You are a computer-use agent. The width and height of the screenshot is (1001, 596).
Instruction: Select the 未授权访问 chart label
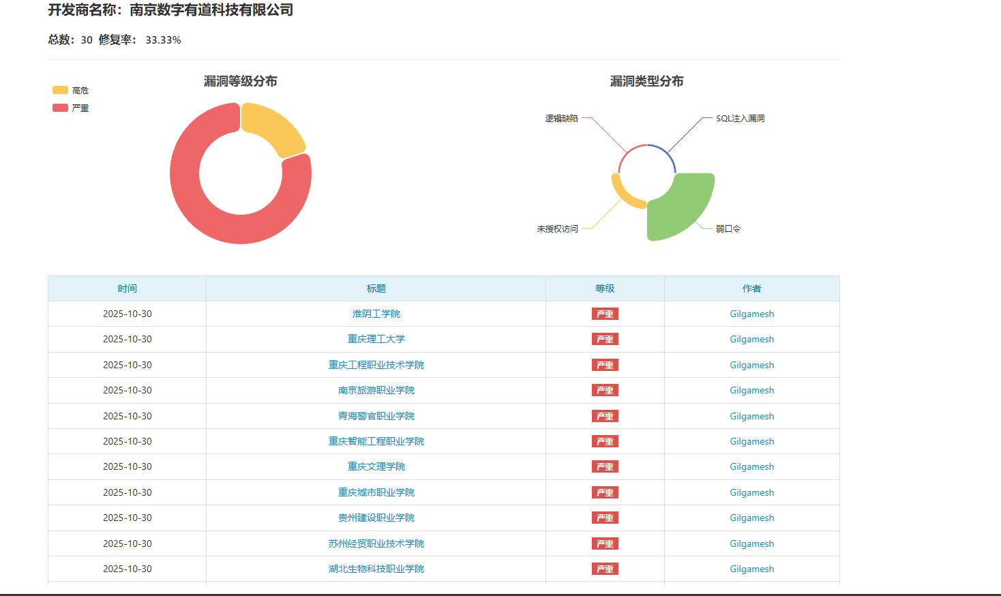(557, 228)
